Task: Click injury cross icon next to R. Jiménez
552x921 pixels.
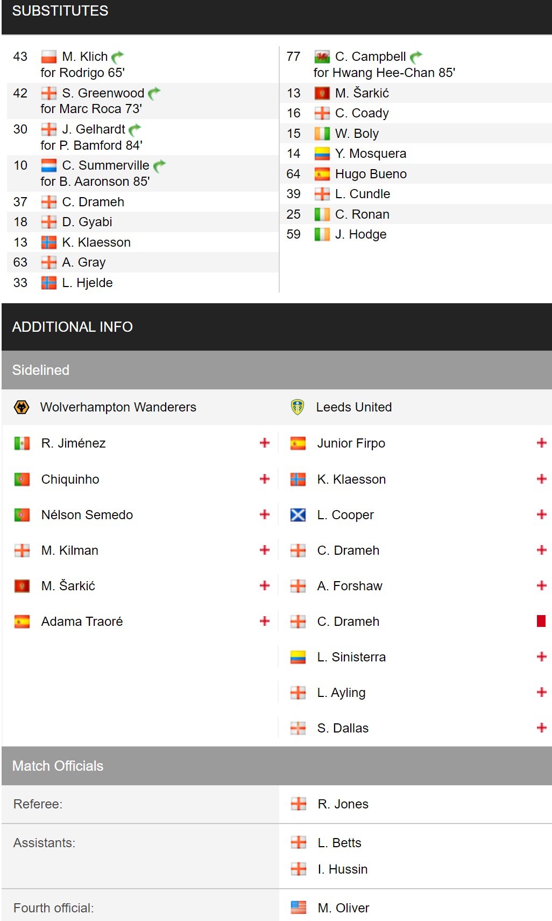Action: pyautogui.click(x=265, y=443)
